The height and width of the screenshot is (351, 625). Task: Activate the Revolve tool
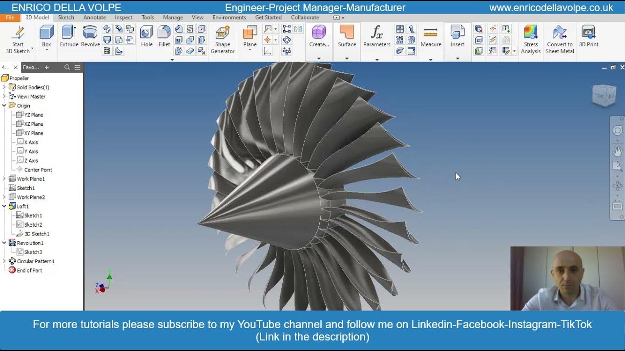pyautogui.click(x=90, y=37)
